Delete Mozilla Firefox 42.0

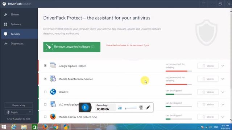pos(208,117)
